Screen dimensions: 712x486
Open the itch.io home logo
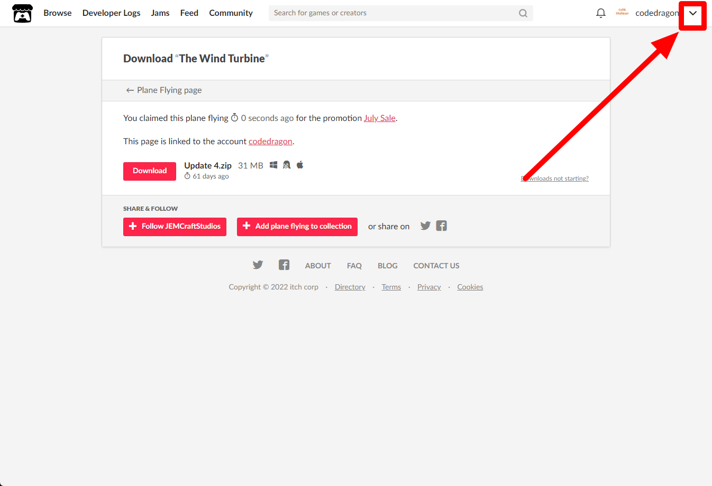[x=22, y=13]
